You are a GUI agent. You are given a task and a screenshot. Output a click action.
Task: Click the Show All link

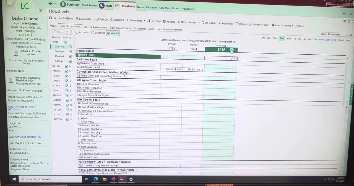click(67, 38)
